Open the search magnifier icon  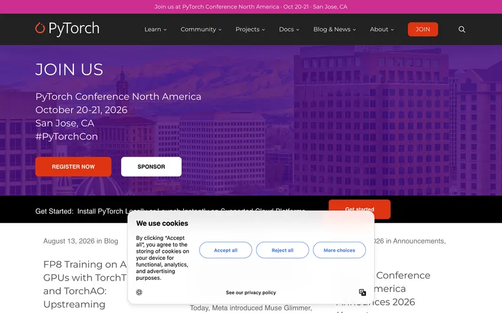coord(462,29)
